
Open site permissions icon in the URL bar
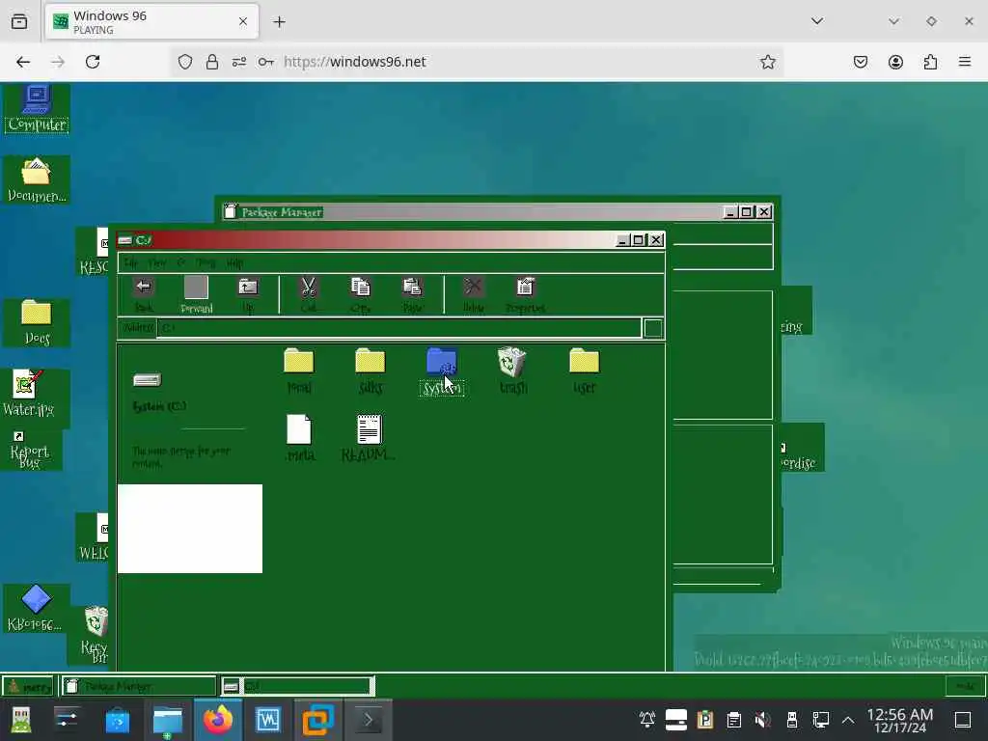pos(239,62)
